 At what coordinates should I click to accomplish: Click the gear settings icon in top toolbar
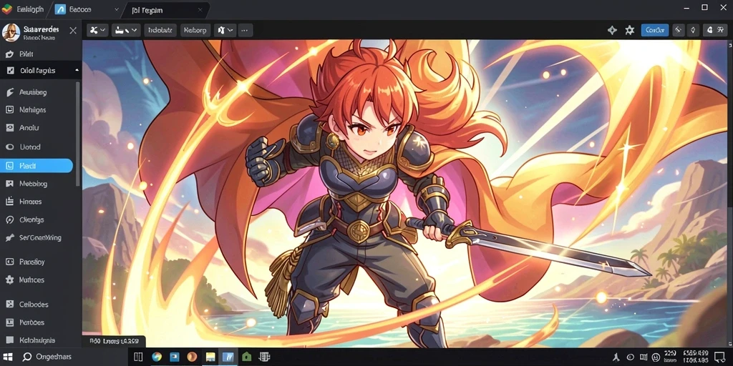[630, 30]
